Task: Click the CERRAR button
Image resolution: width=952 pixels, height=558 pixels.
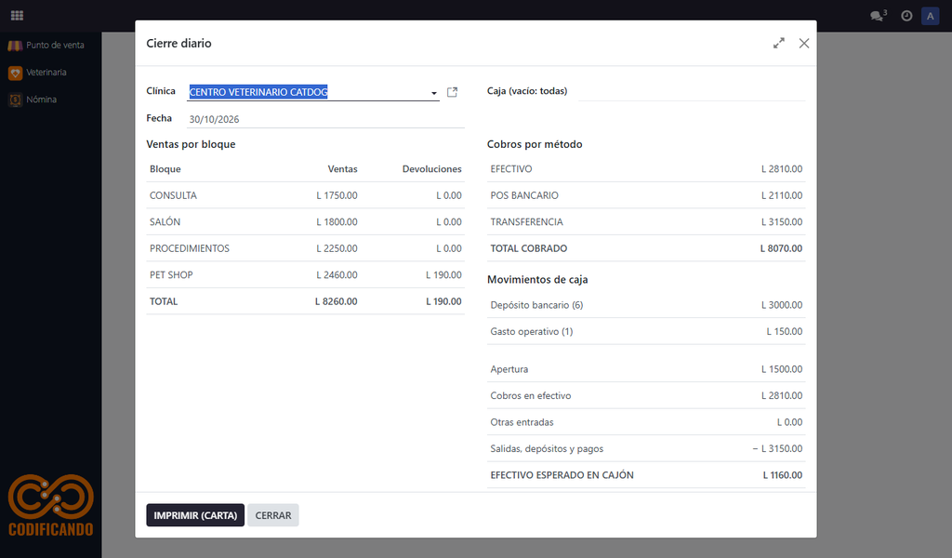Action: tap(273, 515)
